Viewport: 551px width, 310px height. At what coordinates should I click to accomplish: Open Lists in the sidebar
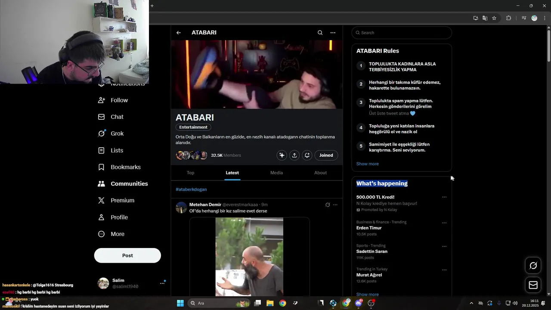pos(111,150)
